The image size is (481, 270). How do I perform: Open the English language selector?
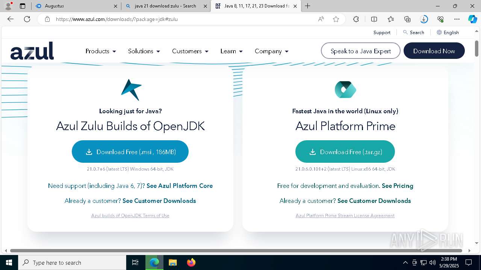pyautogui.click(x=448, y=33)
